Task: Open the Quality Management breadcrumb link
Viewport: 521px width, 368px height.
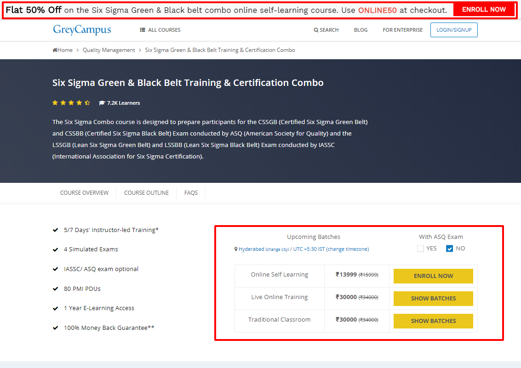Action: pyautogui.click(x=109, y=50)
